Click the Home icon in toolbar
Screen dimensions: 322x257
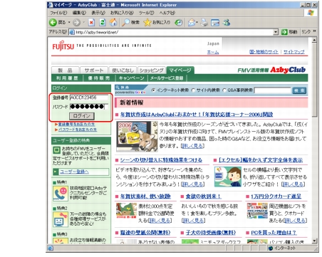(x=113, y=23)
